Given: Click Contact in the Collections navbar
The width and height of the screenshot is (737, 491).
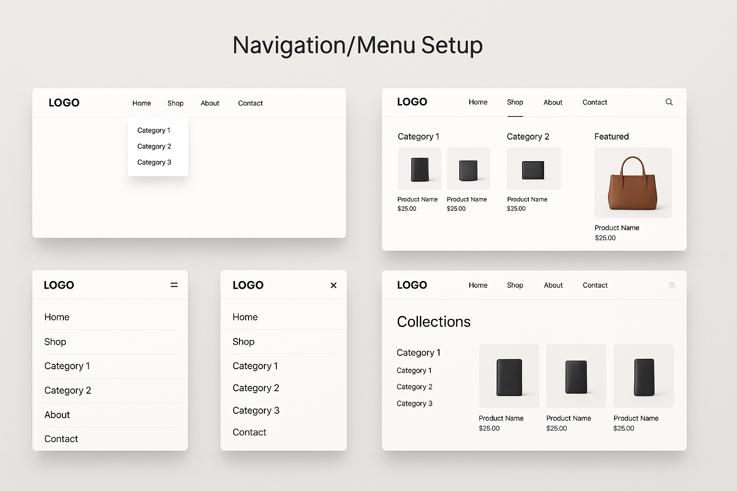Looking at the screenshot, I should tap(594, 285).
